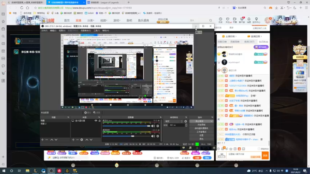Open desktop audio settings gear
Screen dimensions: 310x174
tap(158, 136)
